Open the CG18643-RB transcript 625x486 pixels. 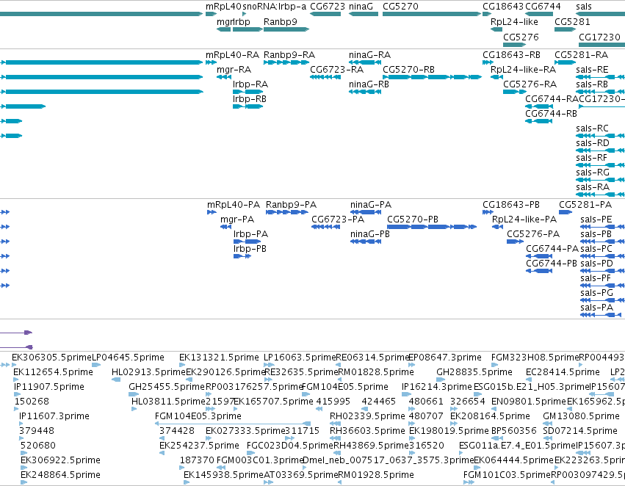click(x=488, y=62)
